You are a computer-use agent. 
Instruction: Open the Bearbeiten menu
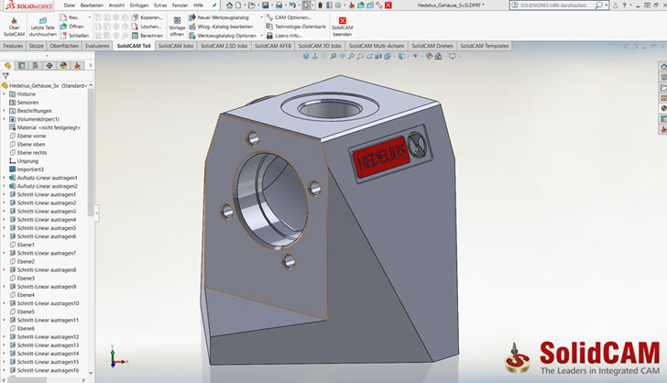point(92,5)
